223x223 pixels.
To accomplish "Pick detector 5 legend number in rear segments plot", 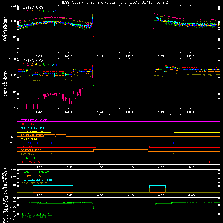I will (x=40, y=64).
